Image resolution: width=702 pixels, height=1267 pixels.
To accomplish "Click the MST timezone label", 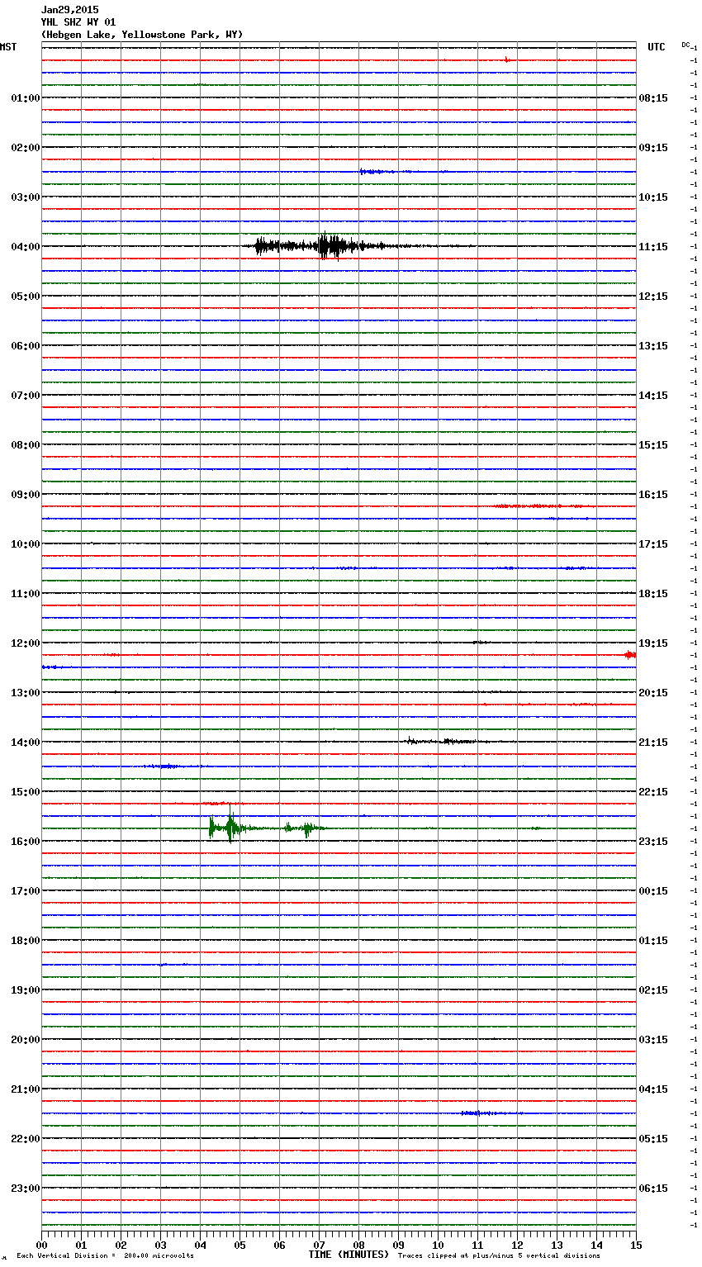I will click(8, 47).
